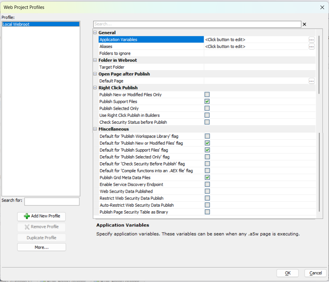Image resolution: width=329 pixels, height=284 pixels.
Task: Toggle Default for 'Publish Selected Only' flag
Action: pos(207,157)
